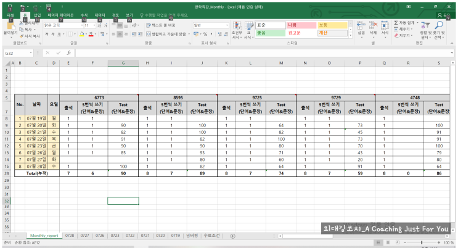The image size is (458, 248).
Task: Toggle middle vertical alignment
Action: click(120, 25)
